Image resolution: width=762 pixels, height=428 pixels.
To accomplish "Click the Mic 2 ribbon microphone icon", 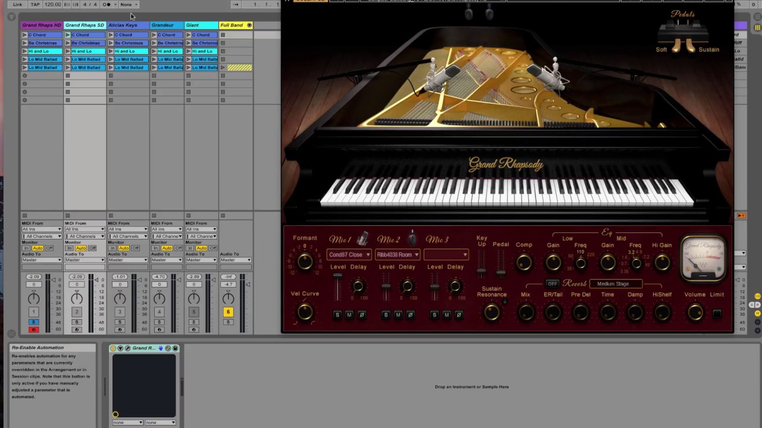I will pyautogui.click(x=412, y=238).
